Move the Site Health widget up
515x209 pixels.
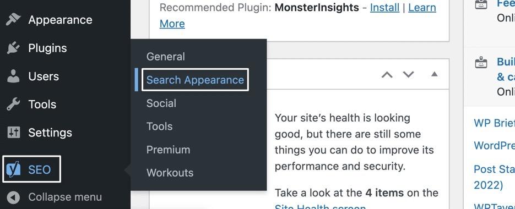[x=387, y=75]
